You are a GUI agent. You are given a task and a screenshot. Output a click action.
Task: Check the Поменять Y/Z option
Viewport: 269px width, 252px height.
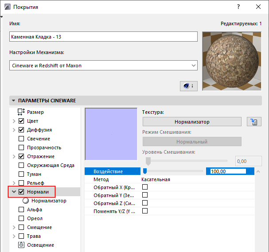coord(145,211)
